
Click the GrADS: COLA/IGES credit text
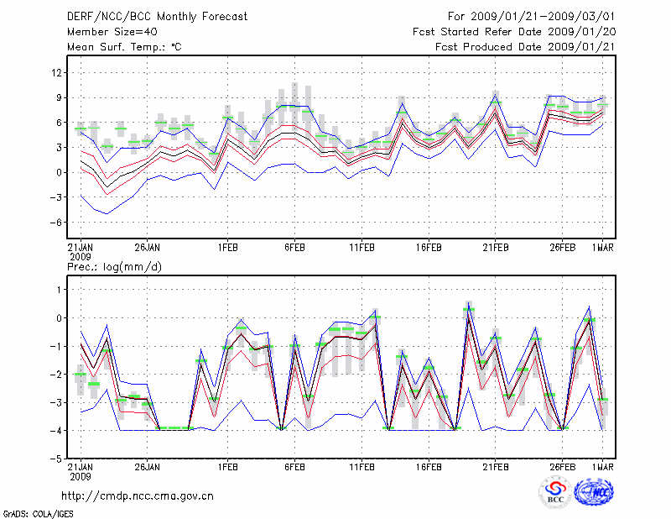[38, 512]
